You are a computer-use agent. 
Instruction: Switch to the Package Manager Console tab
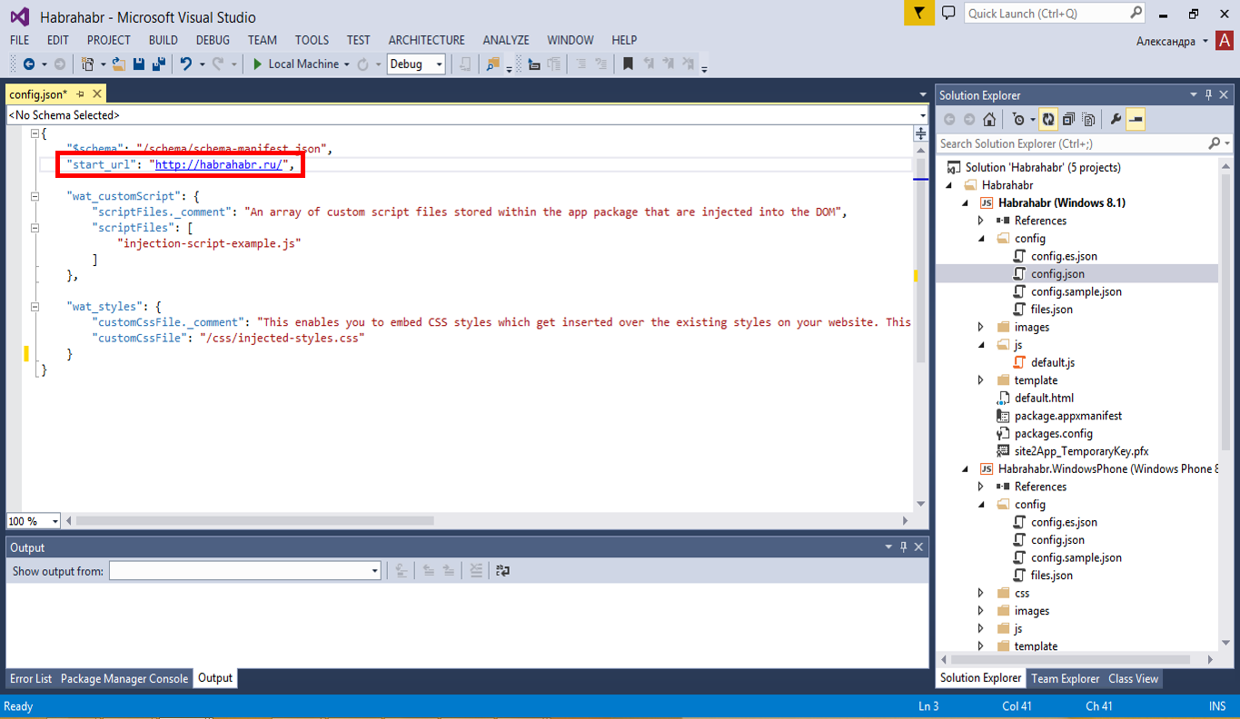point(124,679)
